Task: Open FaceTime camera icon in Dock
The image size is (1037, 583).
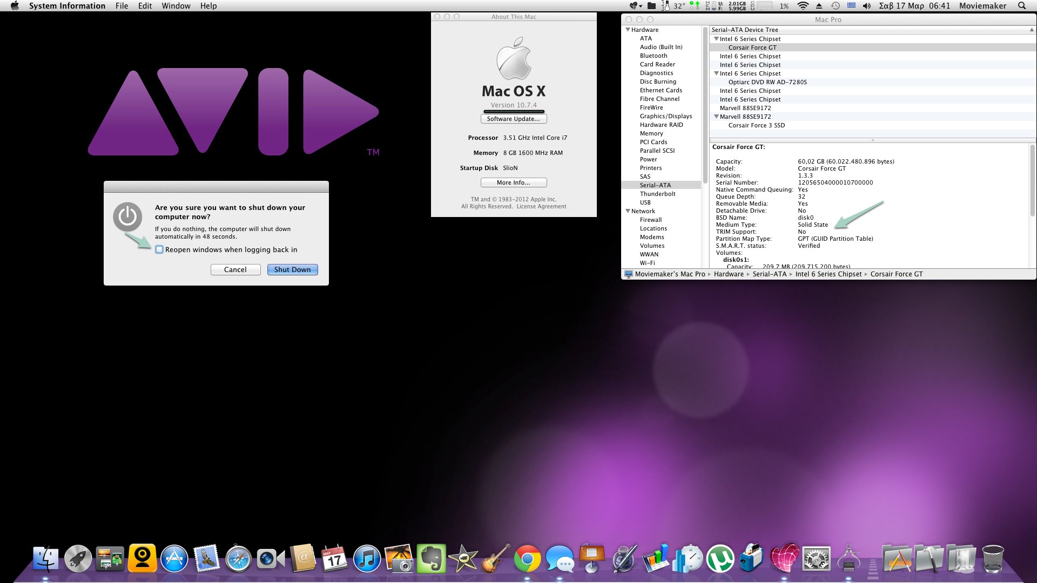Action: pos(271,558)
